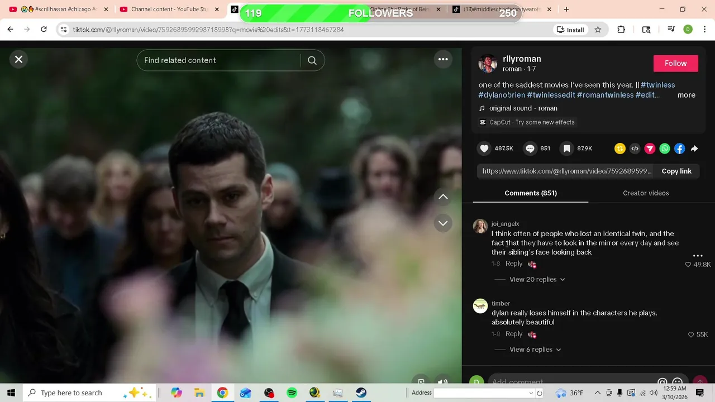Click joi_angelx username
This screenshot has height=402, width=715.
point(505,224)
